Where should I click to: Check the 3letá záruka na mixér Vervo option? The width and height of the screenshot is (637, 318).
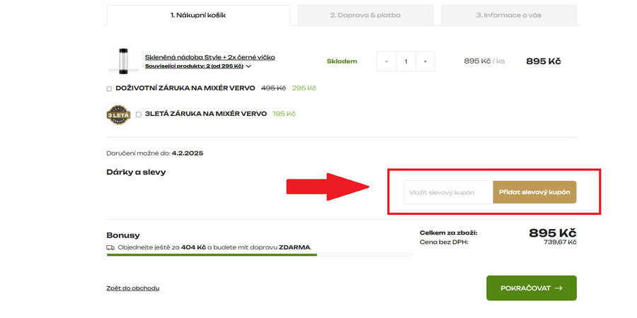pos(139,114)
